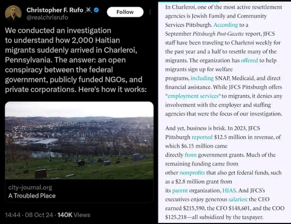Click the 'salaries' link
291x224 pixels.
[238, 199]
